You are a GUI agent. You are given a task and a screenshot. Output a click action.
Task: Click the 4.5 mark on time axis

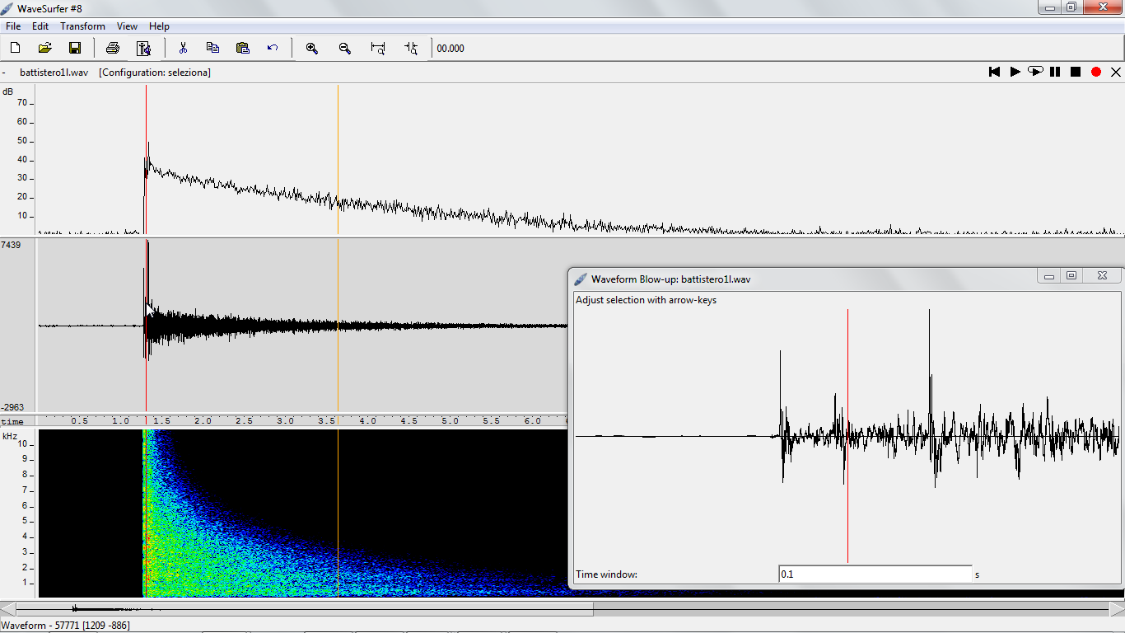(408, 421)
